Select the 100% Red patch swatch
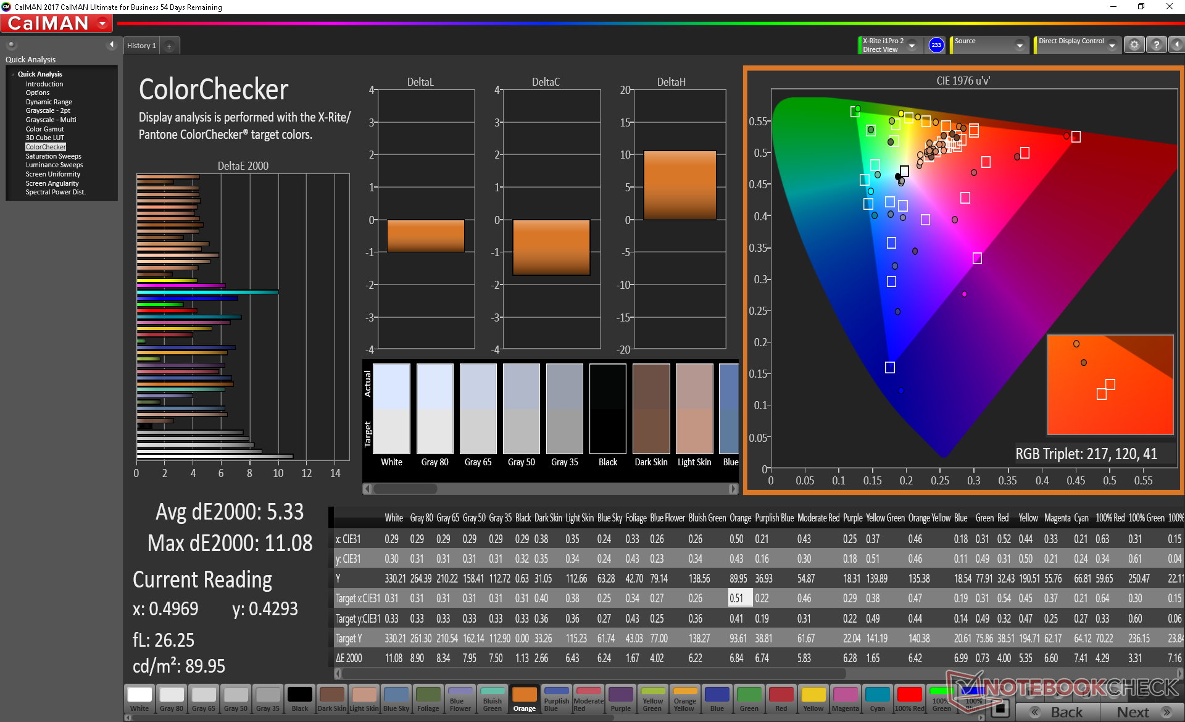 point(910,699)
